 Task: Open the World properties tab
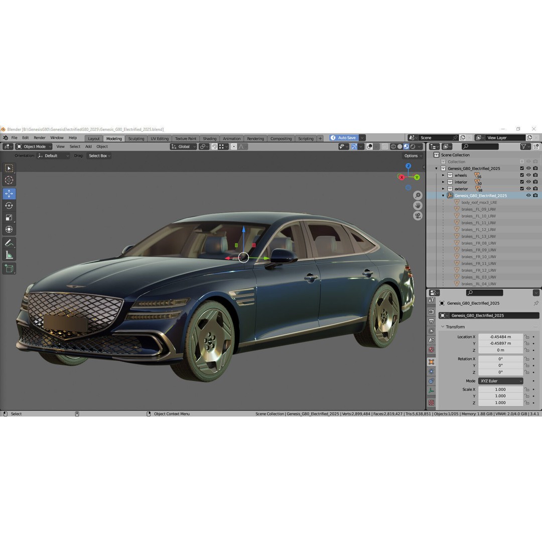(x=432, y=350)
